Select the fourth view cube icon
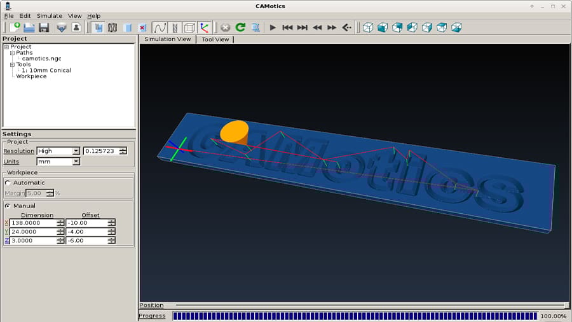This screenshot has width=572, height=322. (412, 27)
